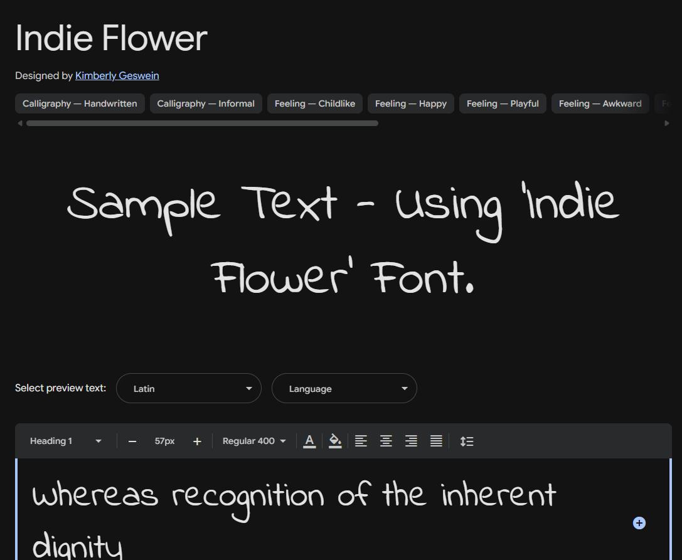Increase font size with plus button
Screen dimensions: 682x560
[x=197, y=441]
